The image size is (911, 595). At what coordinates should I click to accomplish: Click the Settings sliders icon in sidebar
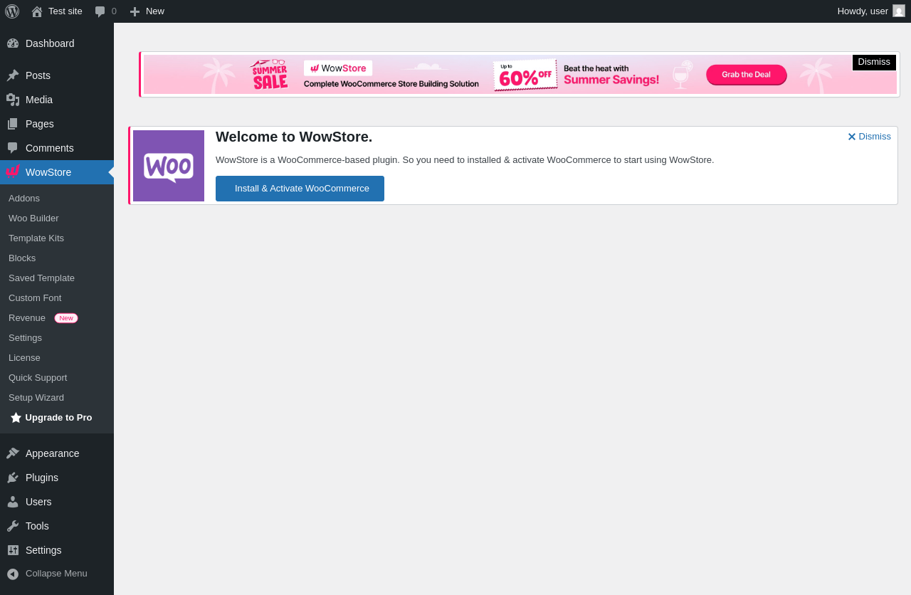(x=13, y=550)
